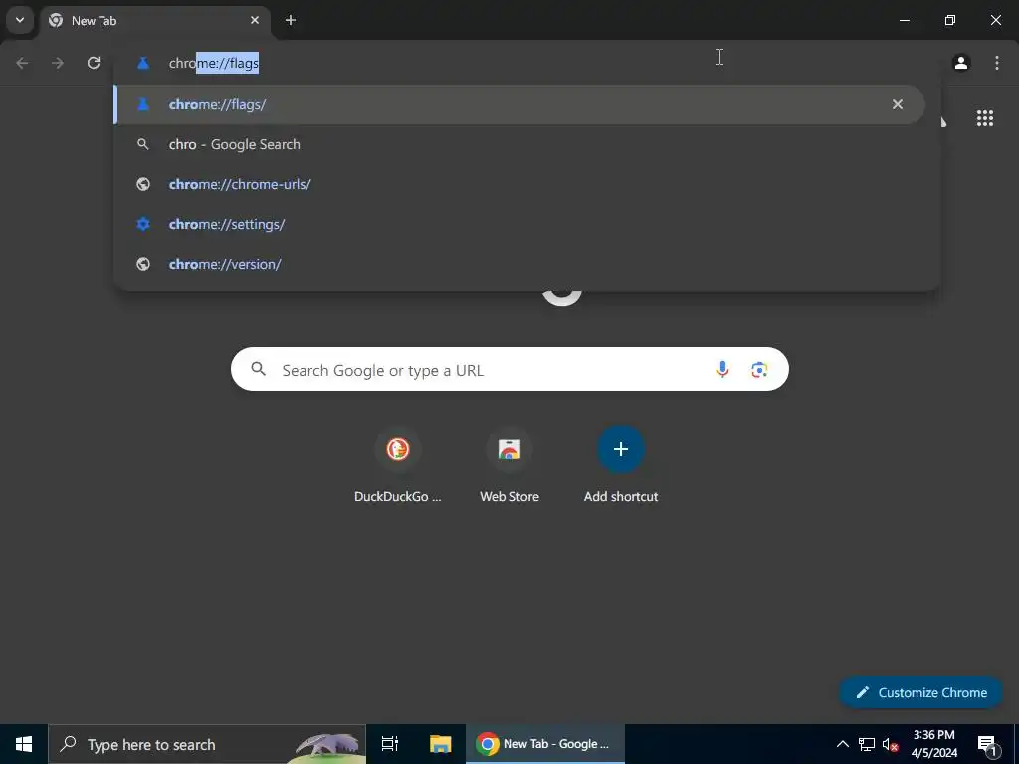Open the Chrome profile avatar menu
The height and width of the screenshot is (764, 1019).
[x=961, y=63]
